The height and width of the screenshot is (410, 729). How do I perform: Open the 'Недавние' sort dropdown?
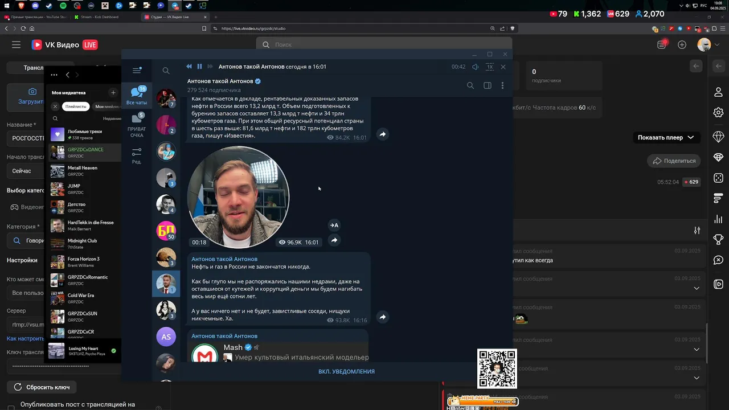(x=112, y=118)
